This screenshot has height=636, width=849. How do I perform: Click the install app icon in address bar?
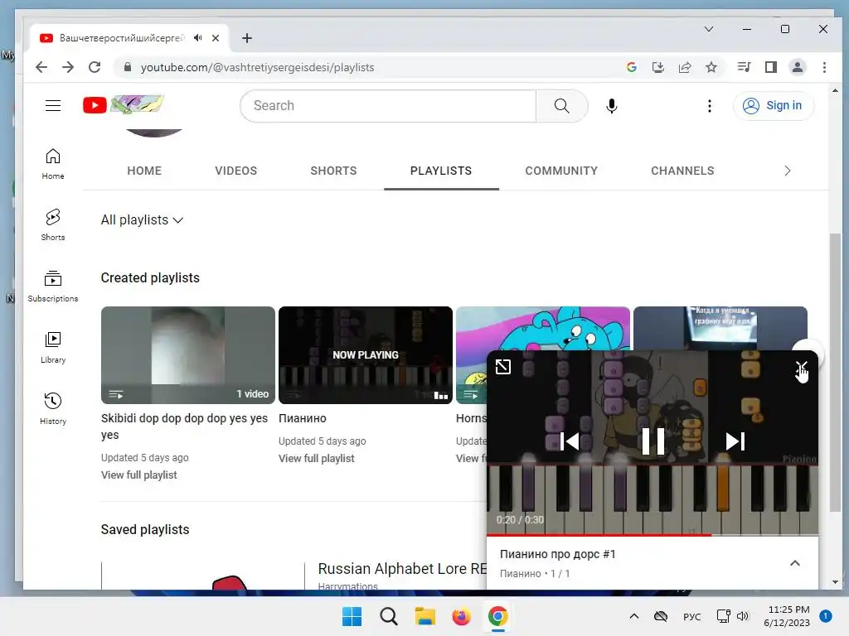(657, 67)
